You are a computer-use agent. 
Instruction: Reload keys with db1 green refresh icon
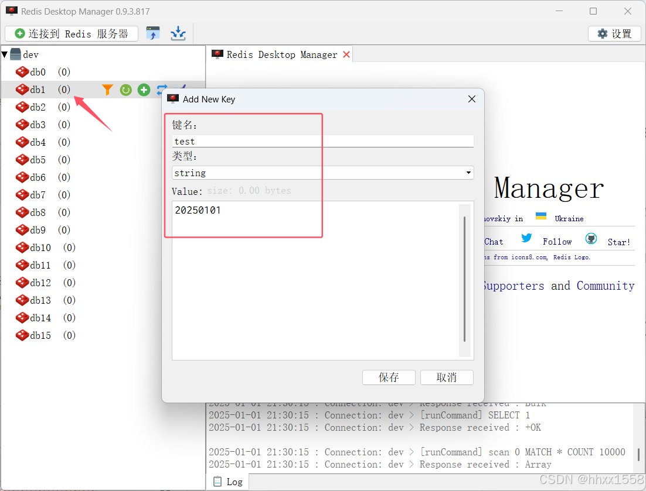pyautogui.click(x=125, y=90)
